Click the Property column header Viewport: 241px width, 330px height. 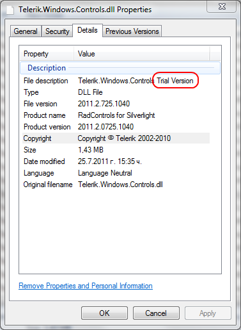click(x=47, y=54)
